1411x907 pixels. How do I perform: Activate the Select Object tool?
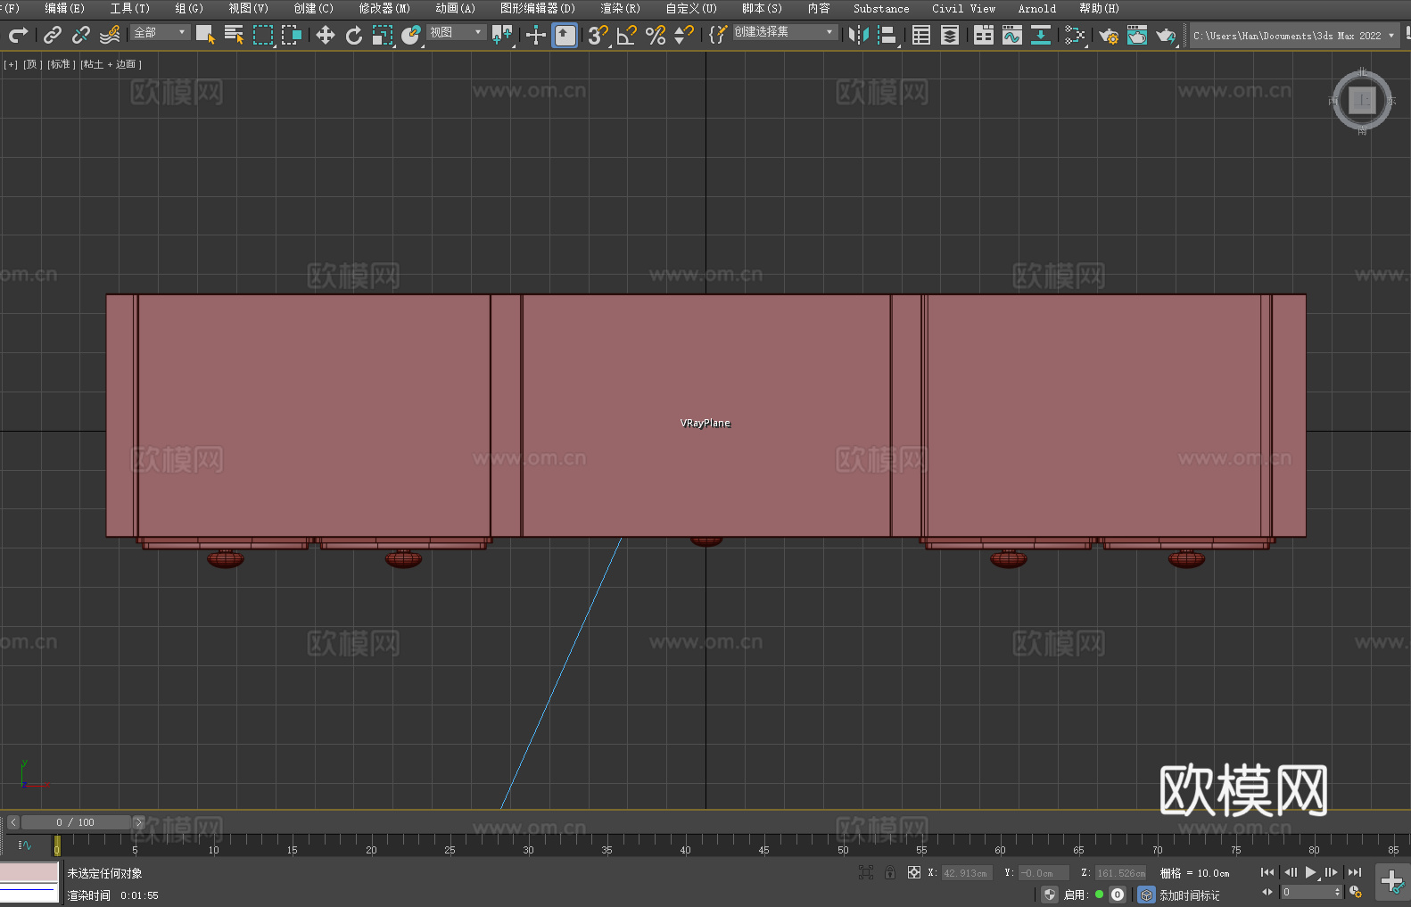point(205,35)
